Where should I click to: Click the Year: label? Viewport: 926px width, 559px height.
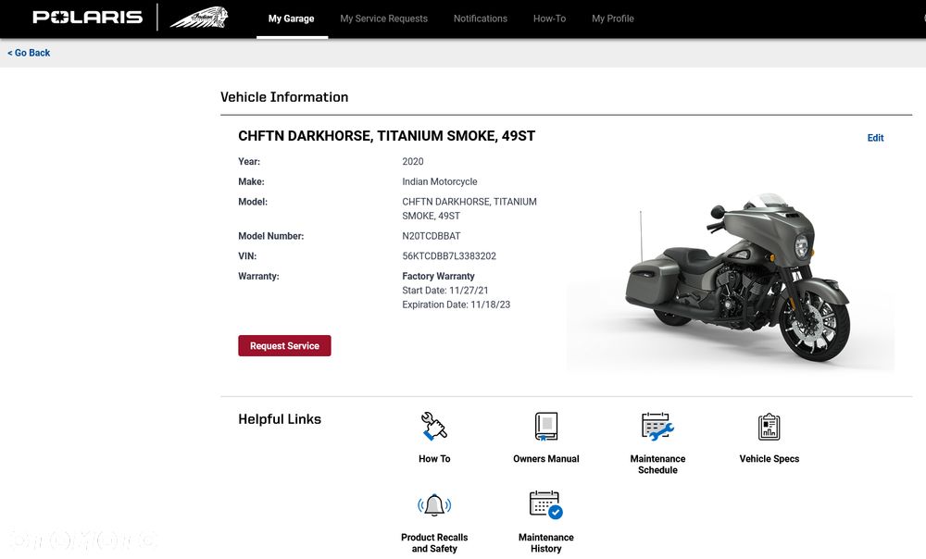[248, 162]
